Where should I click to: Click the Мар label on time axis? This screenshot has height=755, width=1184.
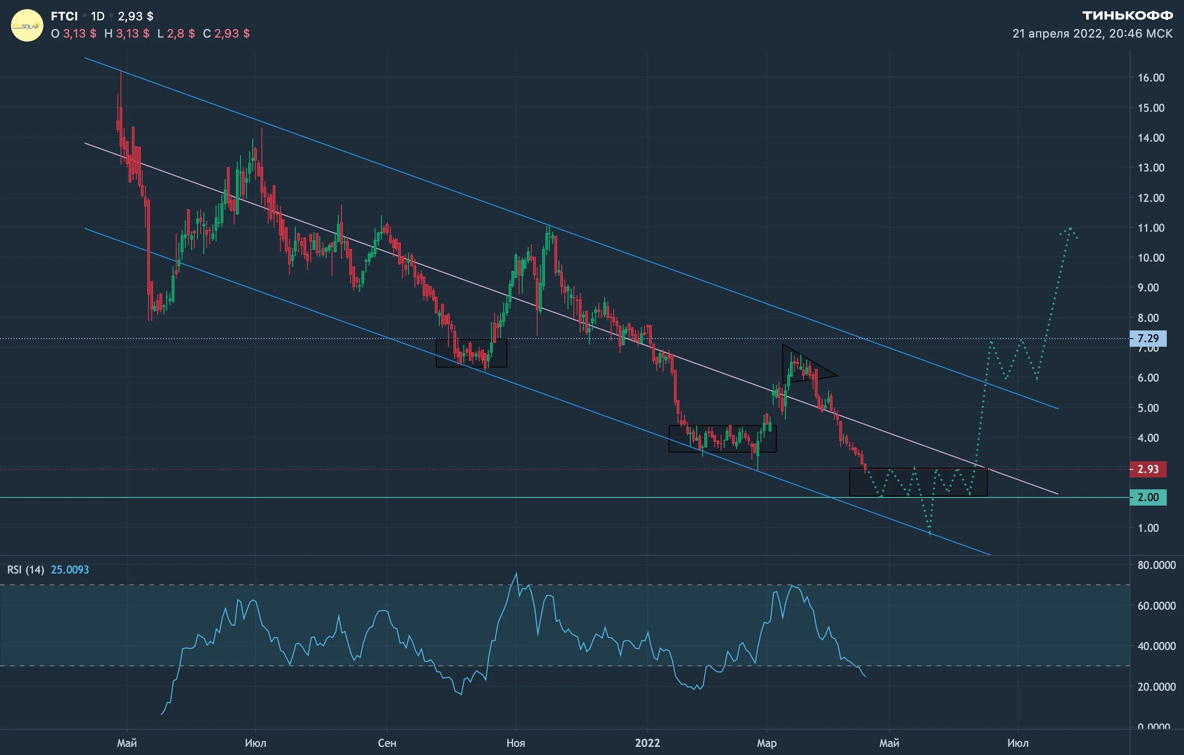coord(766,743)
